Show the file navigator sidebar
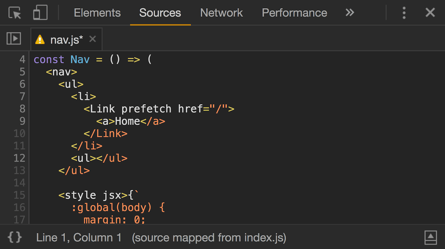The image size is (445, 249). click(x=14, y=39)
